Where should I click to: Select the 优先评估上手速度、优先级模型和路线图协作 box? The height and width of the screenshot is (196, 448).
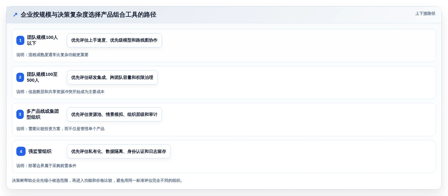coord(114,40)
